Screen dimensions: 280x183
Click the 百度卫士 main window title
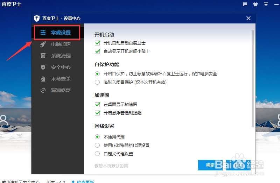(12, 4)
